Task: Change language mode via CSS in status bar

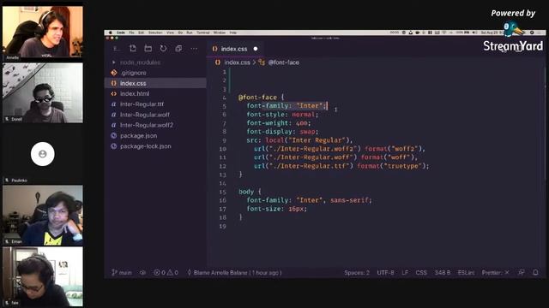Action: click(421, 272)
